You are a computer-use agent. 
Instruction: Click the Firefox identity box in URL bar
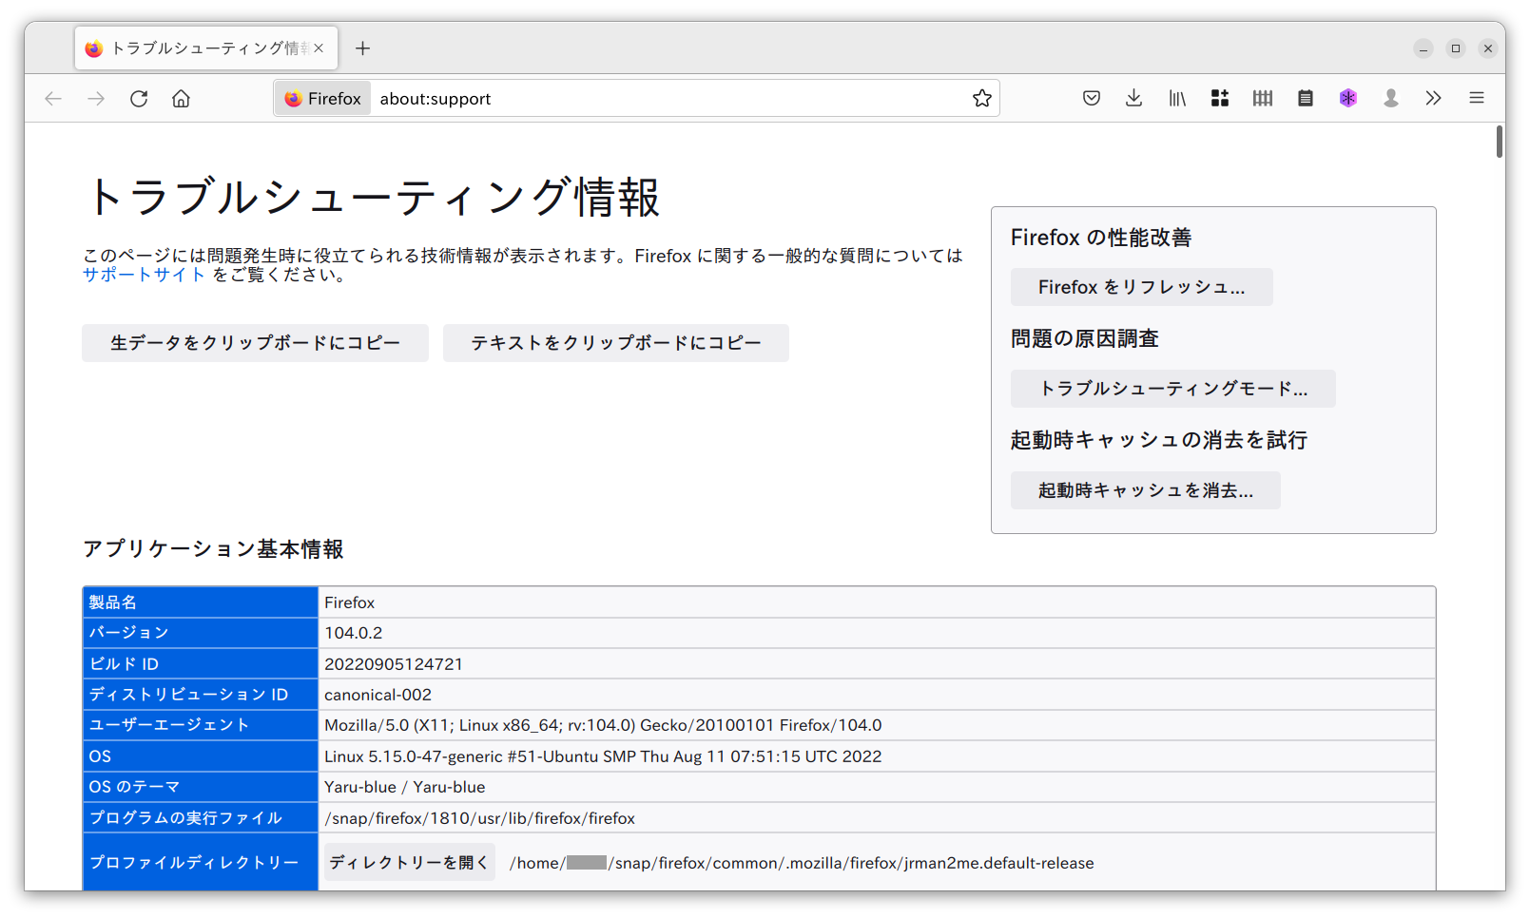[322, 99]
